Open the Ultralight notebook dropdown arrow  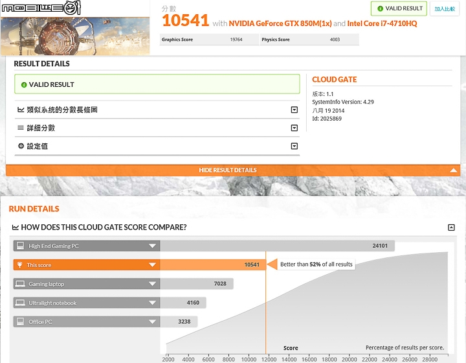click(x=153, y=303)
